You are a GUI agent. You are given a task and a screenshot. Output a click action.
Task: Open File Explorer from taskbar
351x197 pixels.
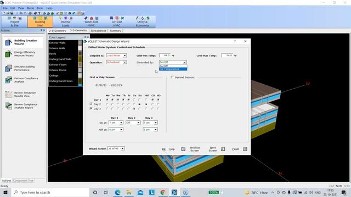coord(129,192)
